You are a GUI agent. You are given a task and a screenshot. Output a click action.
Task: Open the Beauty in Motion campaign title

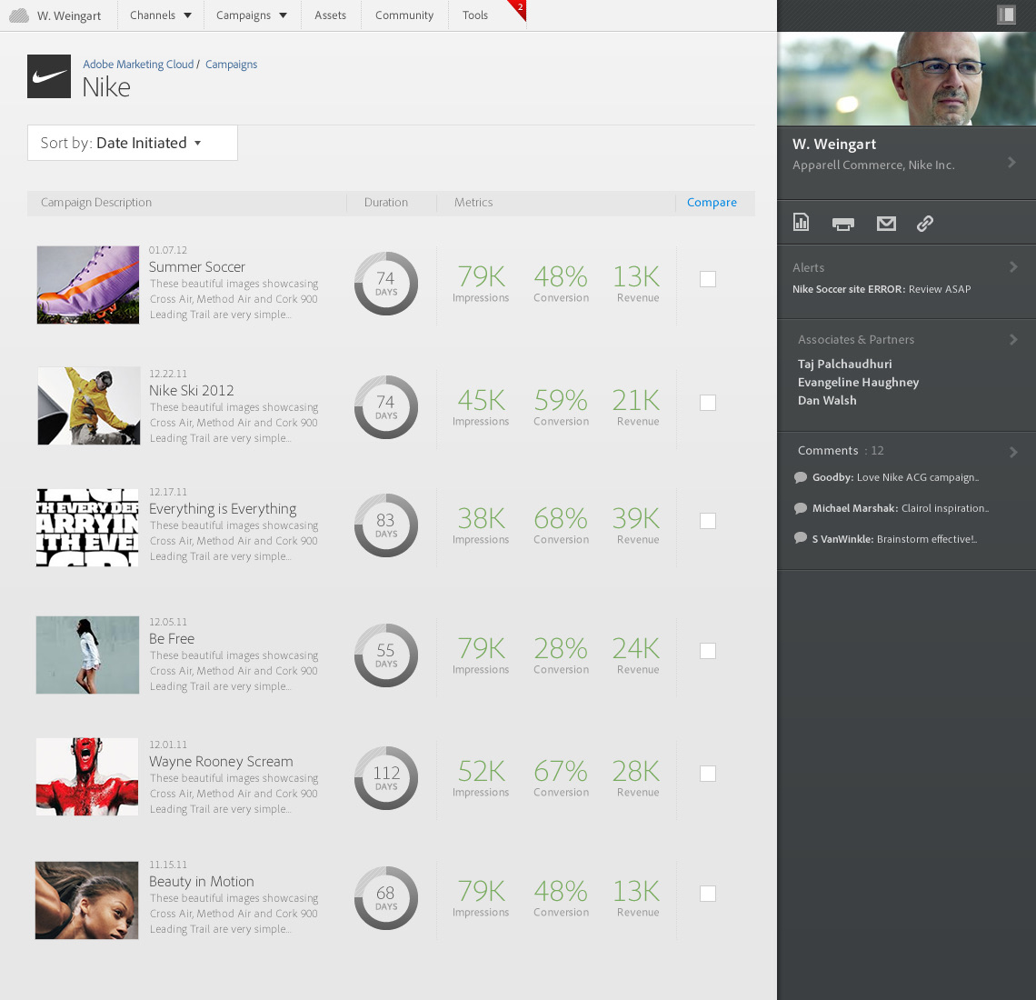[202, 882]
